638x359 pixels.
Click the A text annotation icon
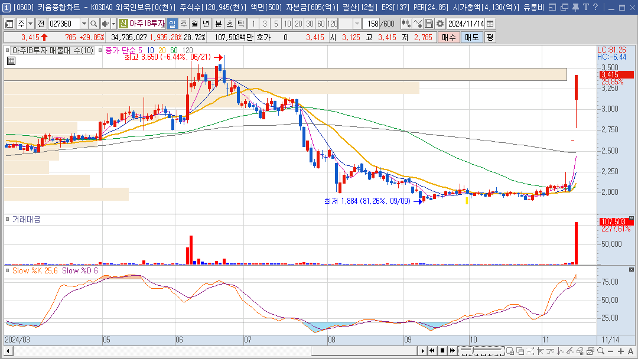[630, 351]
